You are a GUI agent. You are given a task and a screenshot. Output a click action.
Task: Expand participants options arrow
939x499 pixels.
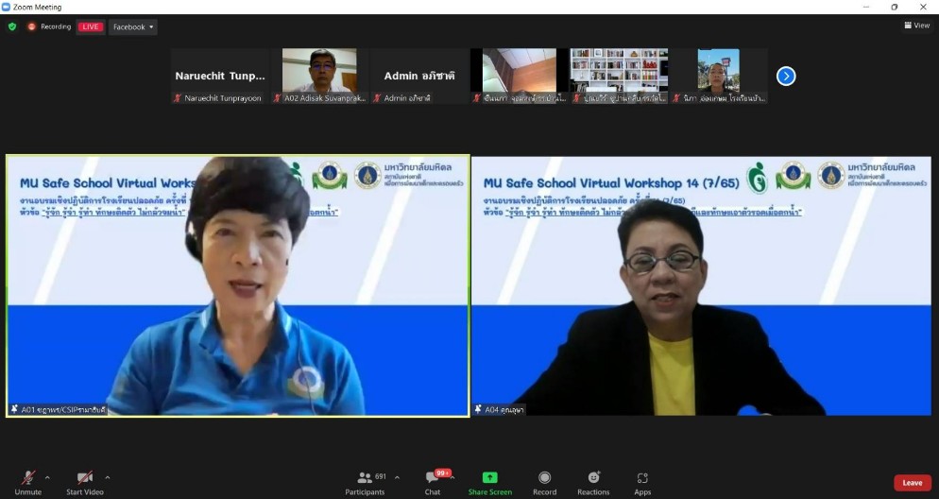point(397,477)
